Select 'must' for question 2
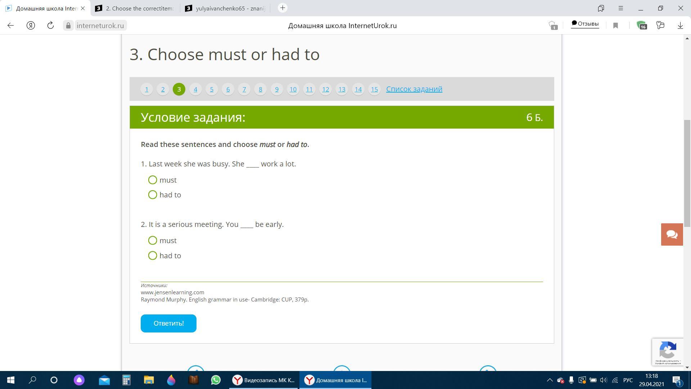The image size is (691, 389). 153,240
